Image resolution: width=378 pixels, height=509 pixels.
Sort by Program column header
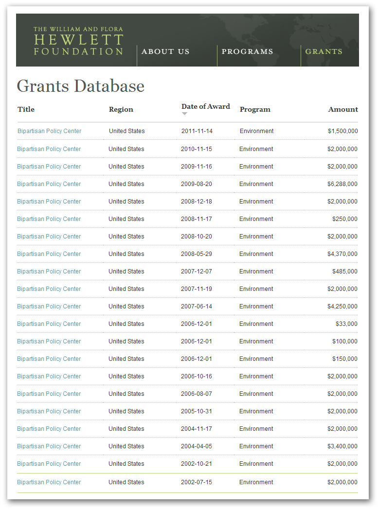pos(255,109)
